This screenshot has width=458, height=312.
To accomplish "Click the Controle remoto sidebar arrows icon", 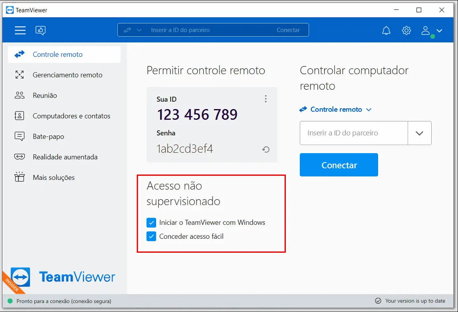I will coord(20,54).
